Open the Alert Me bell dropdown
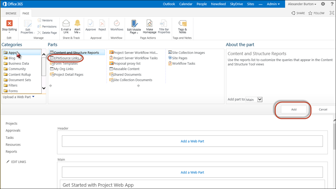The width and height of the screenshot is (336, 189). (77, 27)
